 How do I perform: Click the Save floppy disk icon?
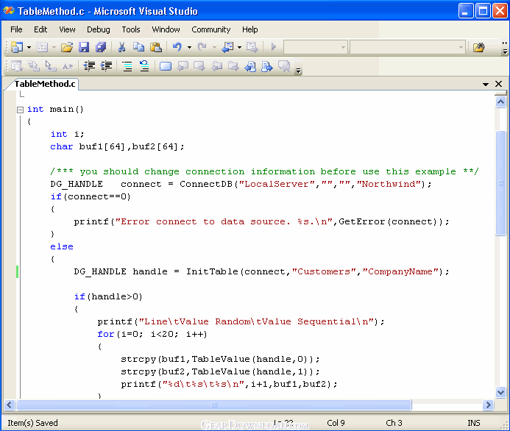coord(84,47)
